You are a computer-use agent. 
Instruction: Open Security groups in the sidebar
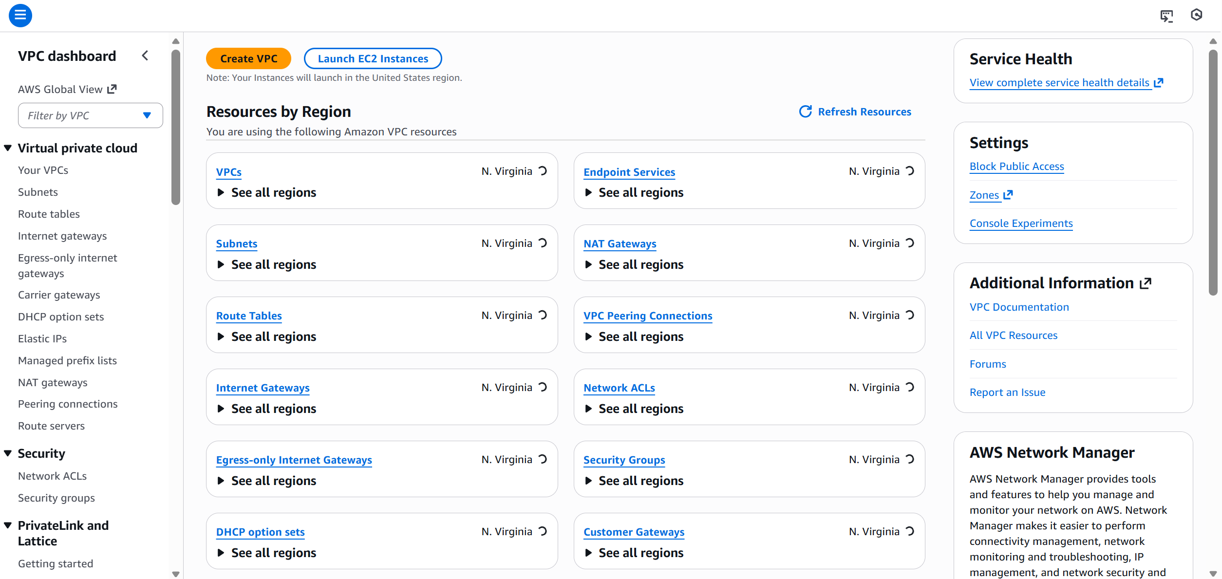[56, 498]
